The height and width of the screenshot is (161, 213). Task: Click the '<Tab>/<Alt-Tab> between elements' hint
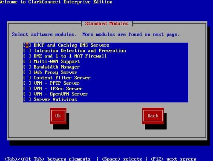tap(47, 159)
